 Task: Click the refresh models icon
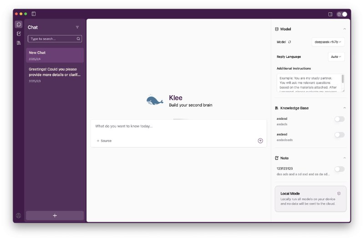click(290, 42)
